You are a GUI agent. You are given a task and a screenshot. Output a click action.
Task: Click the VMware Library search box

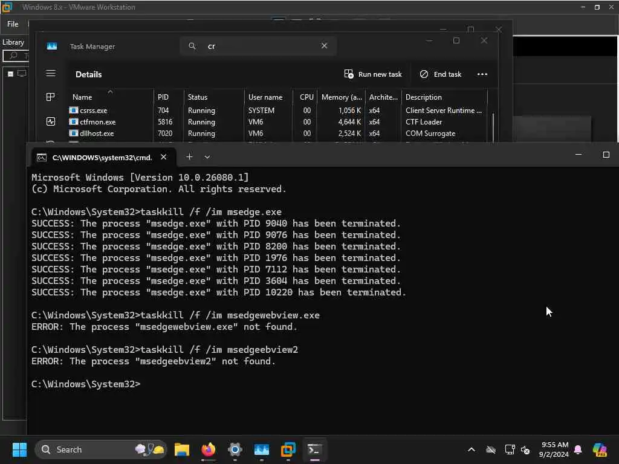click(x=16, y=56)
